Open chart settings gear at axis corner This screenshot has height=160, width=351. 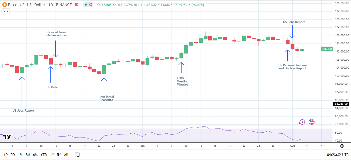342,146
